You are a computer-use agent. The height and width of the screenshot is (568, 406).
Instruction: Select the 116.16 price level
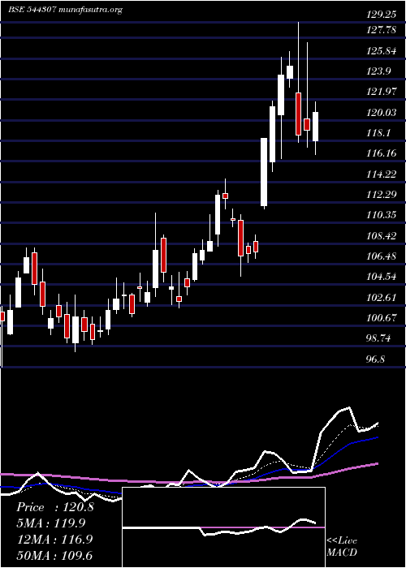pyautogui.click(x=382, y=153)
